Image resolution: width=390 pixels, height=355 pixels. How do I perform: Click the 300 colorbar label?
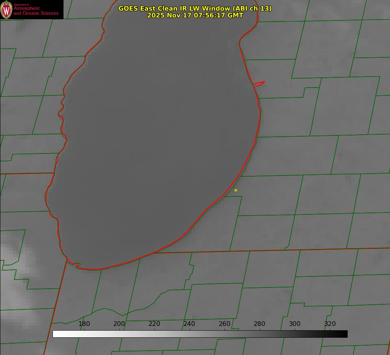(295, 324)
